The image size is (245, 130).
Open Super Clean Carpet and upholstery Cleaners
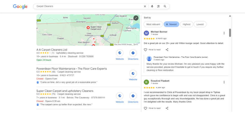coord(65,91)
